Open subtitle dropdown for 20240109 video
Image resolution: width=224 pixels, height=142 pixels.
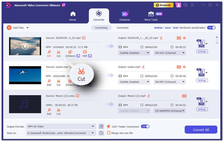point(134,53)
